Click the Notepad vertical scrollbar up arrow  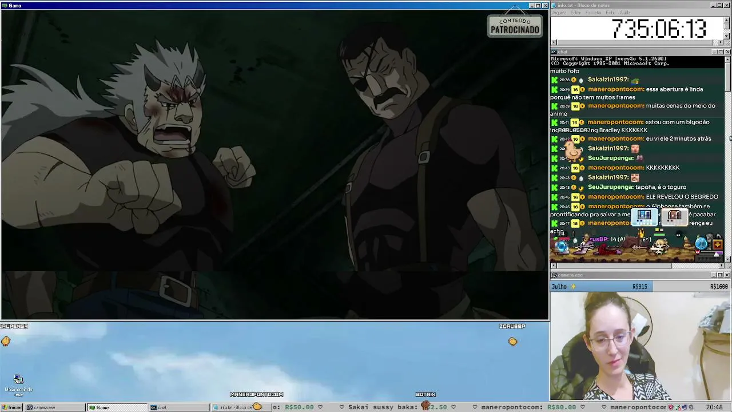tap(727, 20)
